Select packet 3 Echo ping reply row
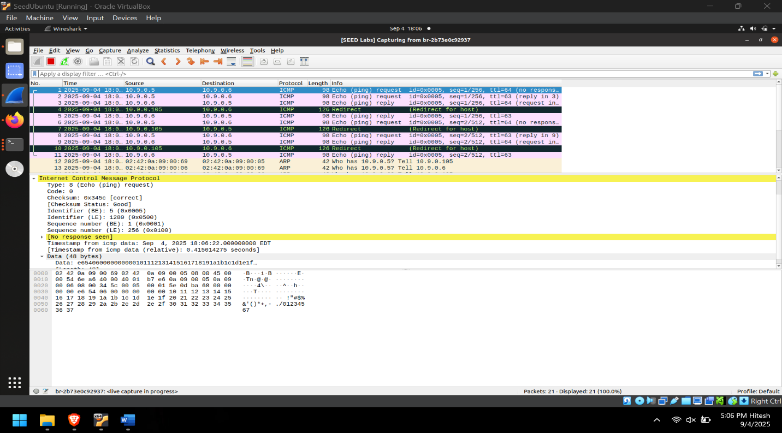This screenshot has height=433, width=782. [295, 103]
